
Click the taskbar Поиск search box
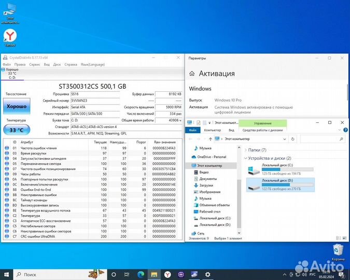[60, 274]
